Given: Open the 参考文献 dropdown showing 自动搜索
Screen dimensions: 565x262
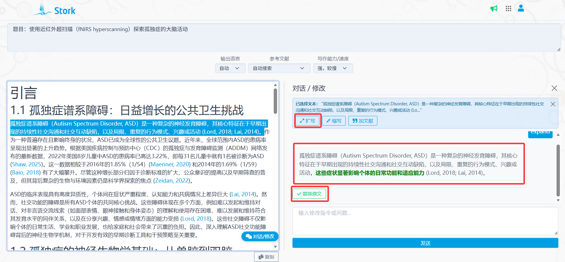Looking at the screenshot, I should (279, 68).
